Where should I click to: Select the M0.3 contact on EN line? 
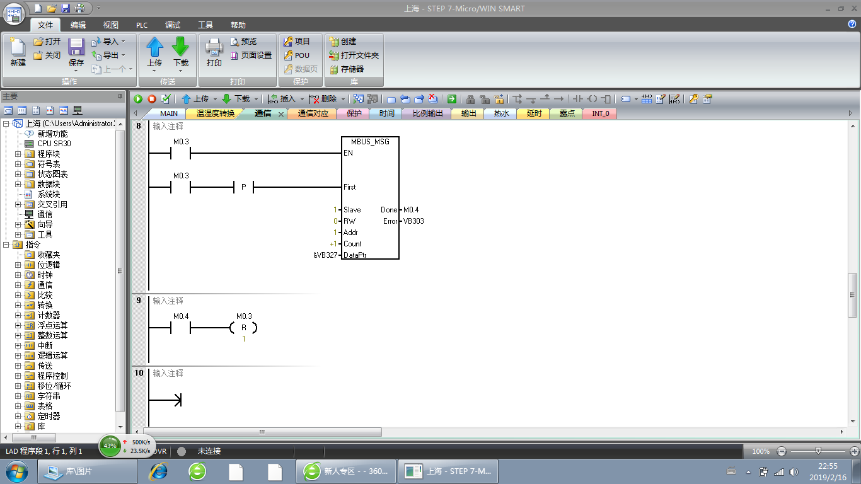click(181, 153)
